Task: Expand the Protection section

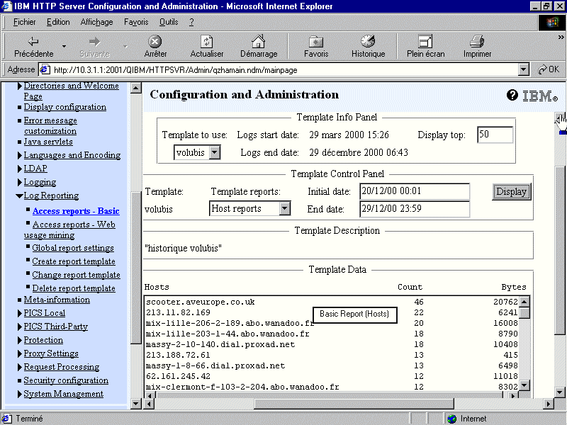Action: tap(20, 341)
